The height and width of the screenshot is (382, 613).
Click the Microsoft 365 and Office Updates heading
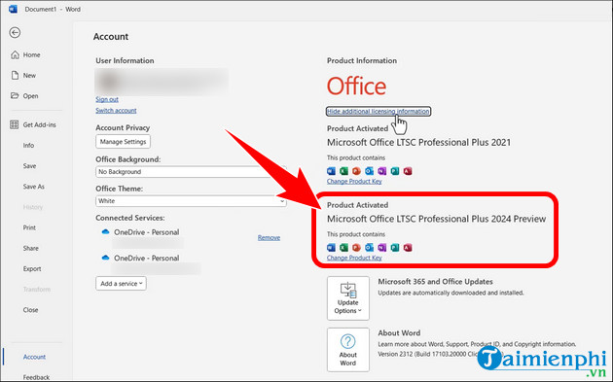435,282
